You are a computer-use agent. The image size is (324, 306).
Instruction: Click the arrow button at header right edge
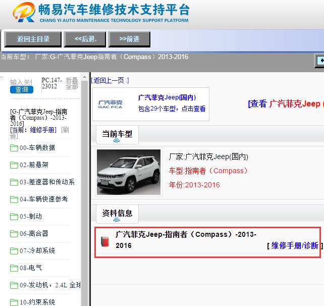[x=320, y=61]
